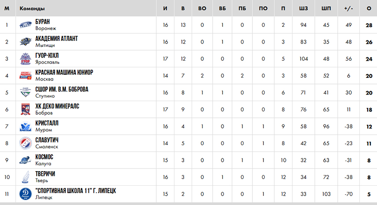
Task: Select the ГУОР-ЮХЛ Ярославль crest icon
Action: pos(26,59)
